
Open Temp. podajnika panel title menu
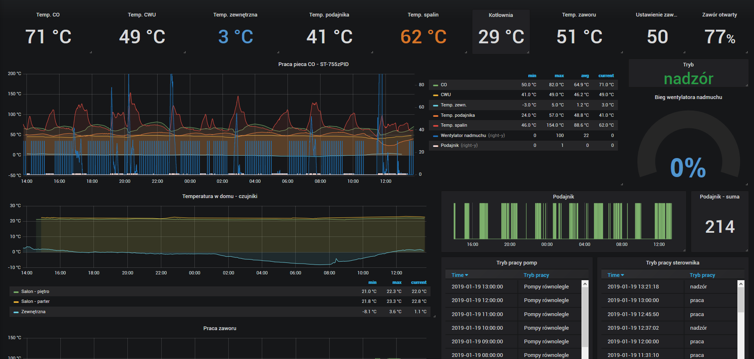pos(329,15)
